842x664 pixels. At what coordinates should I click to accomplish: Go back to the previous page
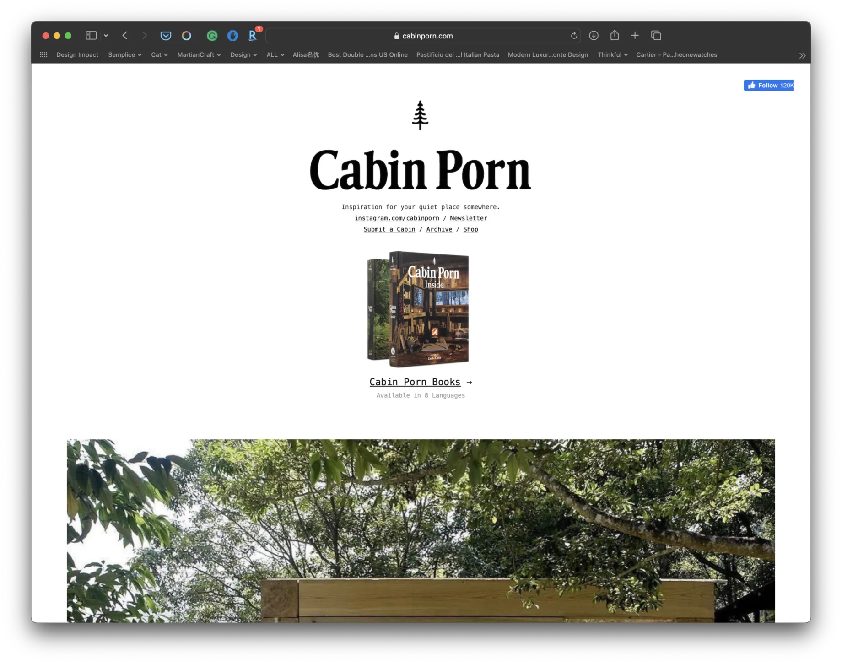coord(125,35)
